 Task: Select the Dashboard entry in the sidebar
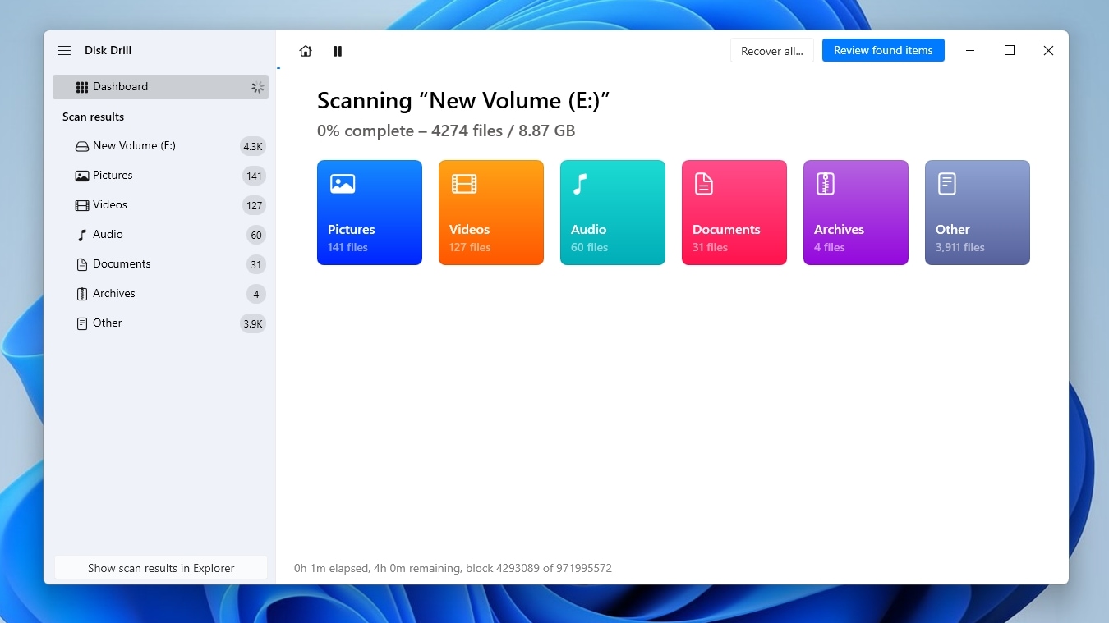(121, 86)
